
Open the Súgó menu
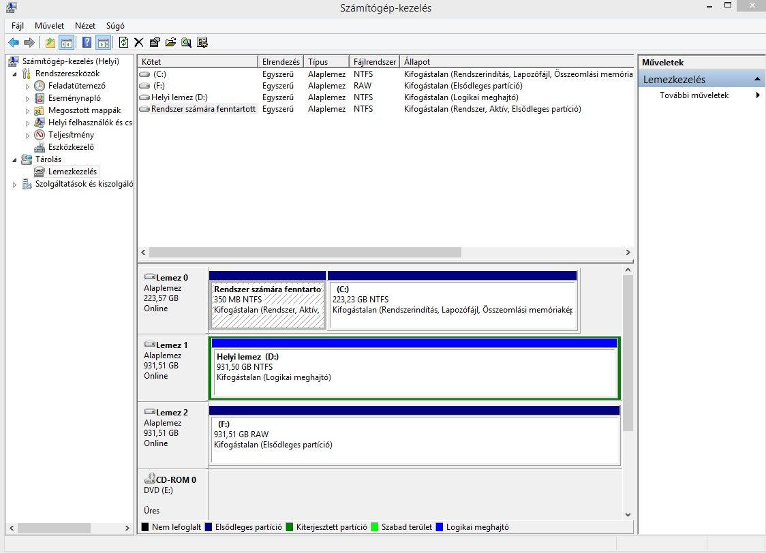click(115, 26)
